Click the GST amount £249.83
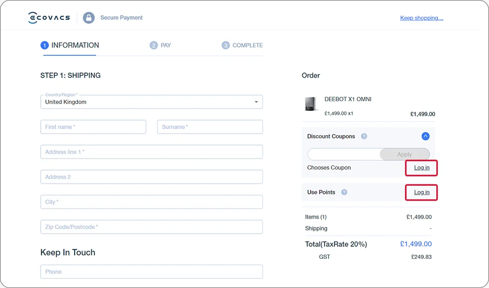 click(421, 257)
